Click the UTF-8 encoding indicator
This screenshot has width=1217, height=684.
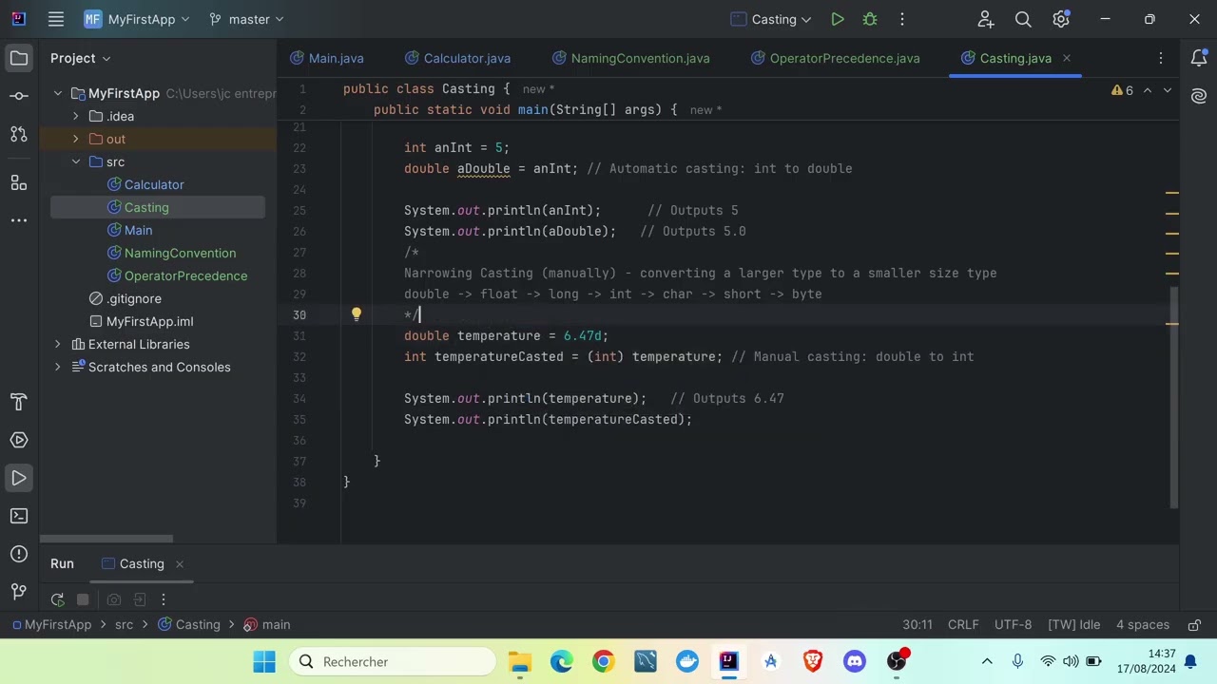coord(1013,624)
